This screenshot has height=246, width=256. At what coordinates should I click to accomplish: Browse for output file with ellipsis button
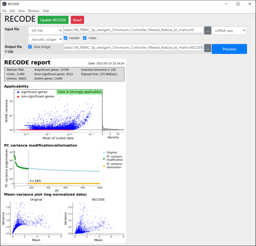(208, 48)
